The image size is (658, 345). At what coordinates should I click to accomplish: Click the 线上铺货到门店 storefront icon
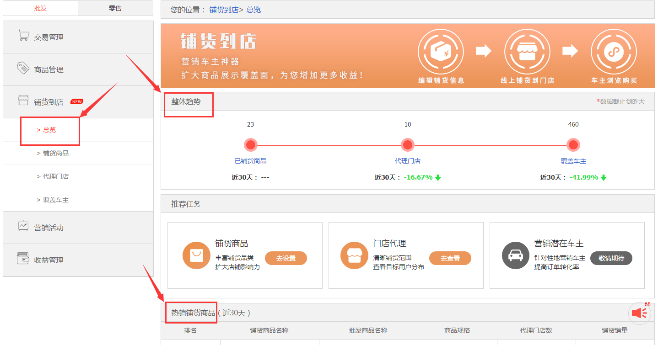tap(527, 51)
